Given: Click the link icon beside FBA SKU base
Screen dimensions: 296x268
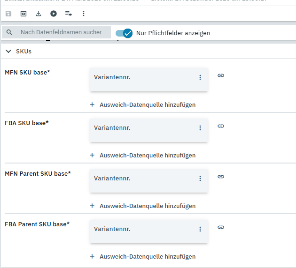Looking at the screenshot, I should pyautogui.click(x=221, y=126).
